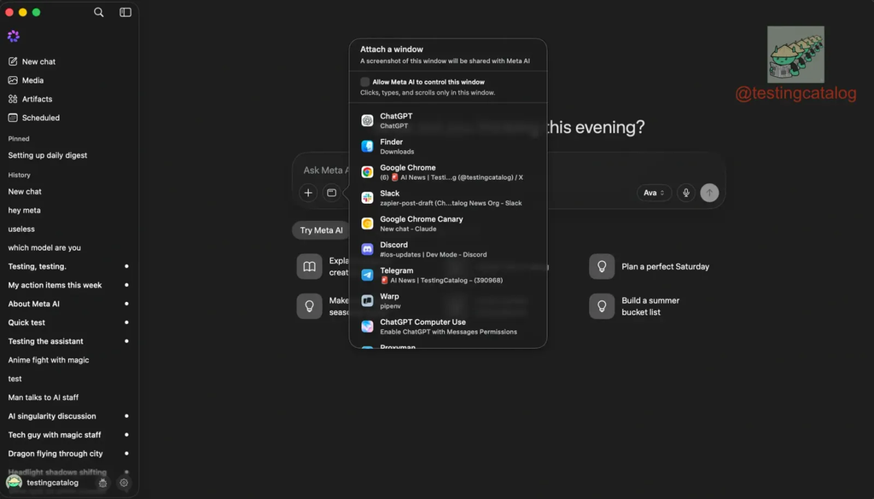Open 'Anime fight with magic' chat
This screenshot has height=499, width=874.
click(x=49, y=360)
